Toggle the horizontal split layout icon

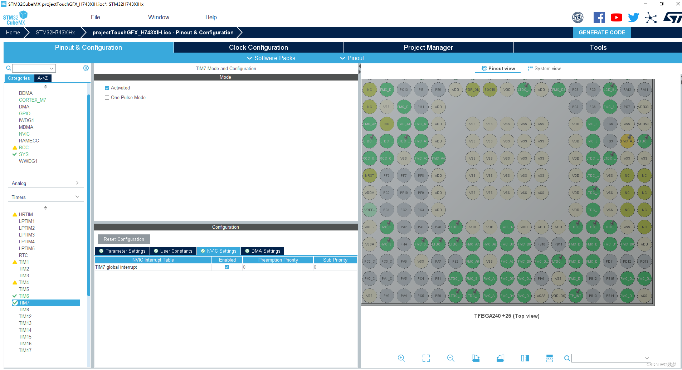pyautogui.click(x=550, y=358)
